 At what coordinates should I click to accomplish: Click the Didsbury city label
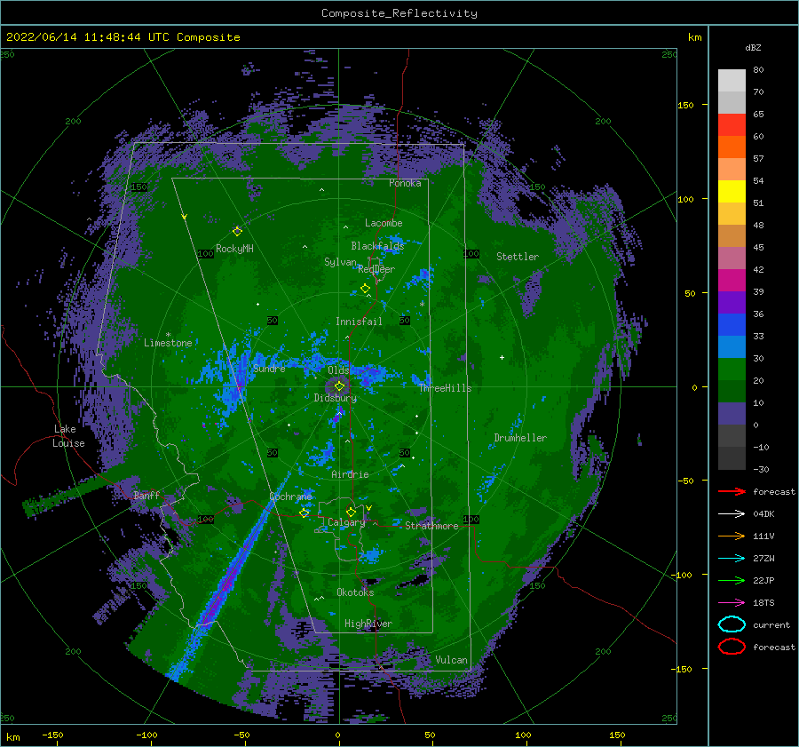pyautogui.click(x=336, y=398)
